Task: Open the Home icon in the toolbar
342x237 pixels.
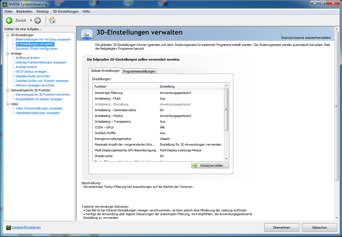Action: click(x=52, y=20)
